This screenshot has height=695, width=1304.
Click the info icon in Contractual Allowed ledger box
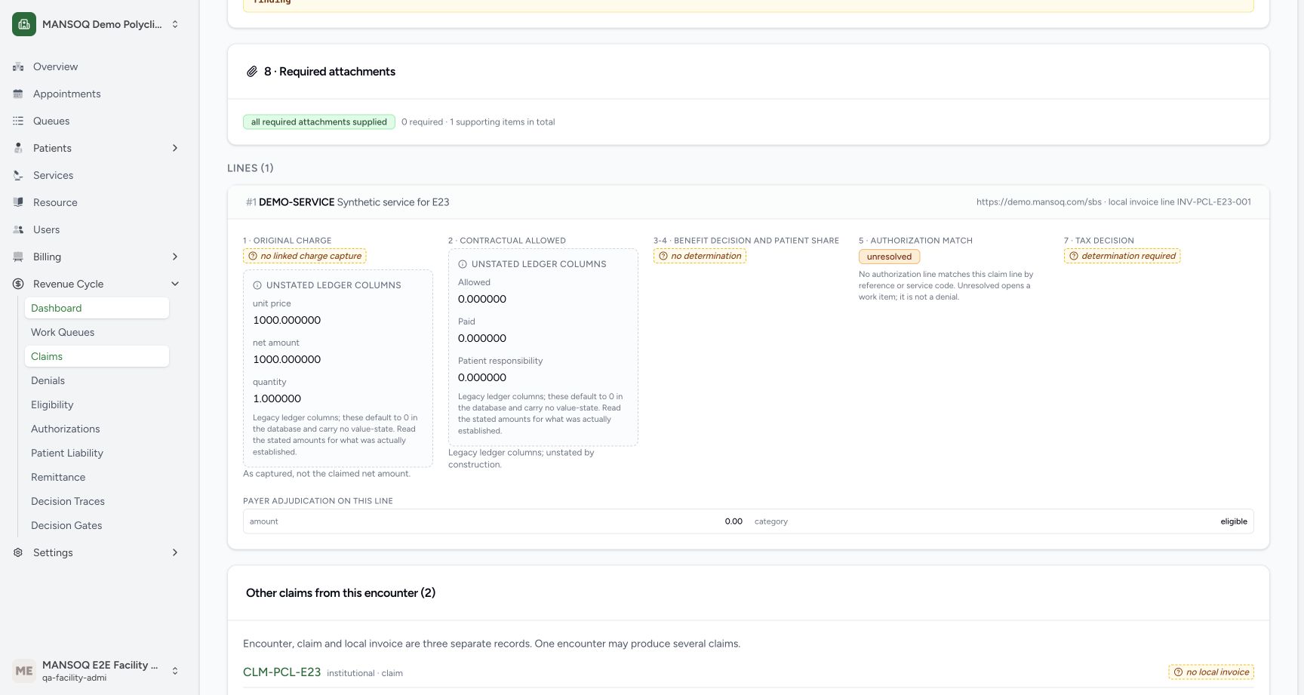[x=463, y=264]
